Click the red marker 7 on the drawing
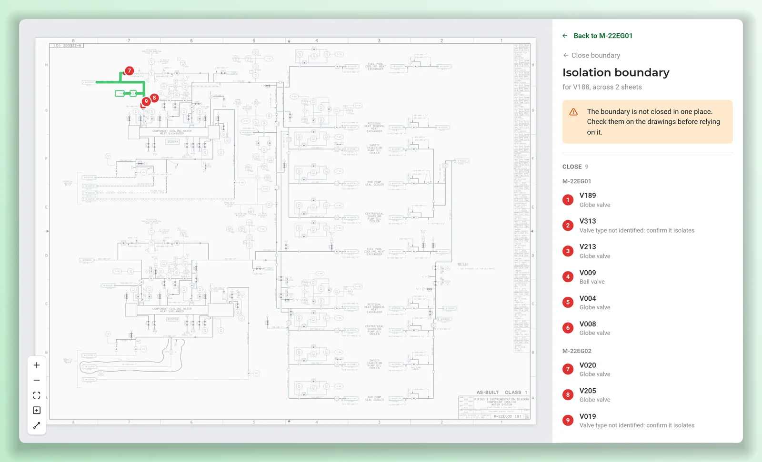Screen dimensions: 762x462 coord(129,71)
